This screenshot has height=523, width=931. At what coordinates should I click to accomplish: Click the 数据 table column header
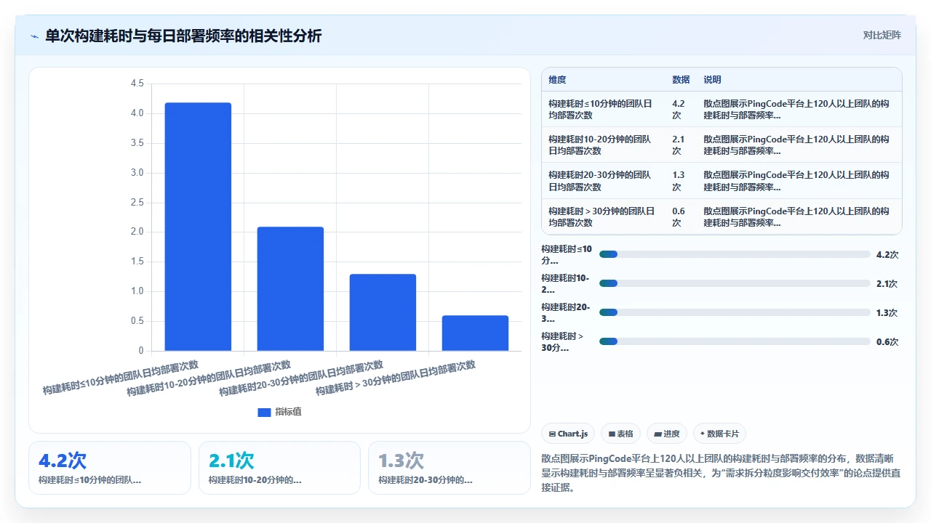click(x=682, y=80)
